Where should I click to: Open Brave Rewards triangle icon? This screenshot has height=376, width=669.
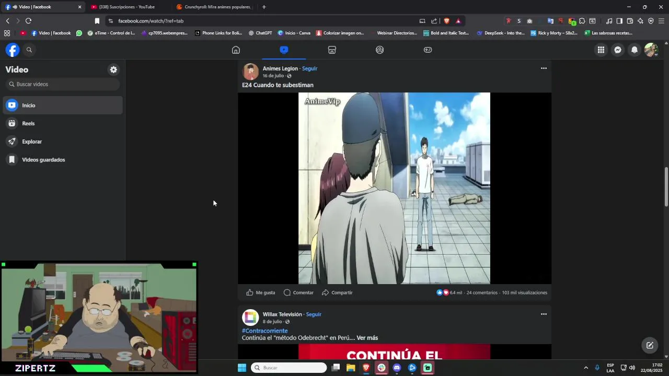pyautogui.click(x=458, y=21)
